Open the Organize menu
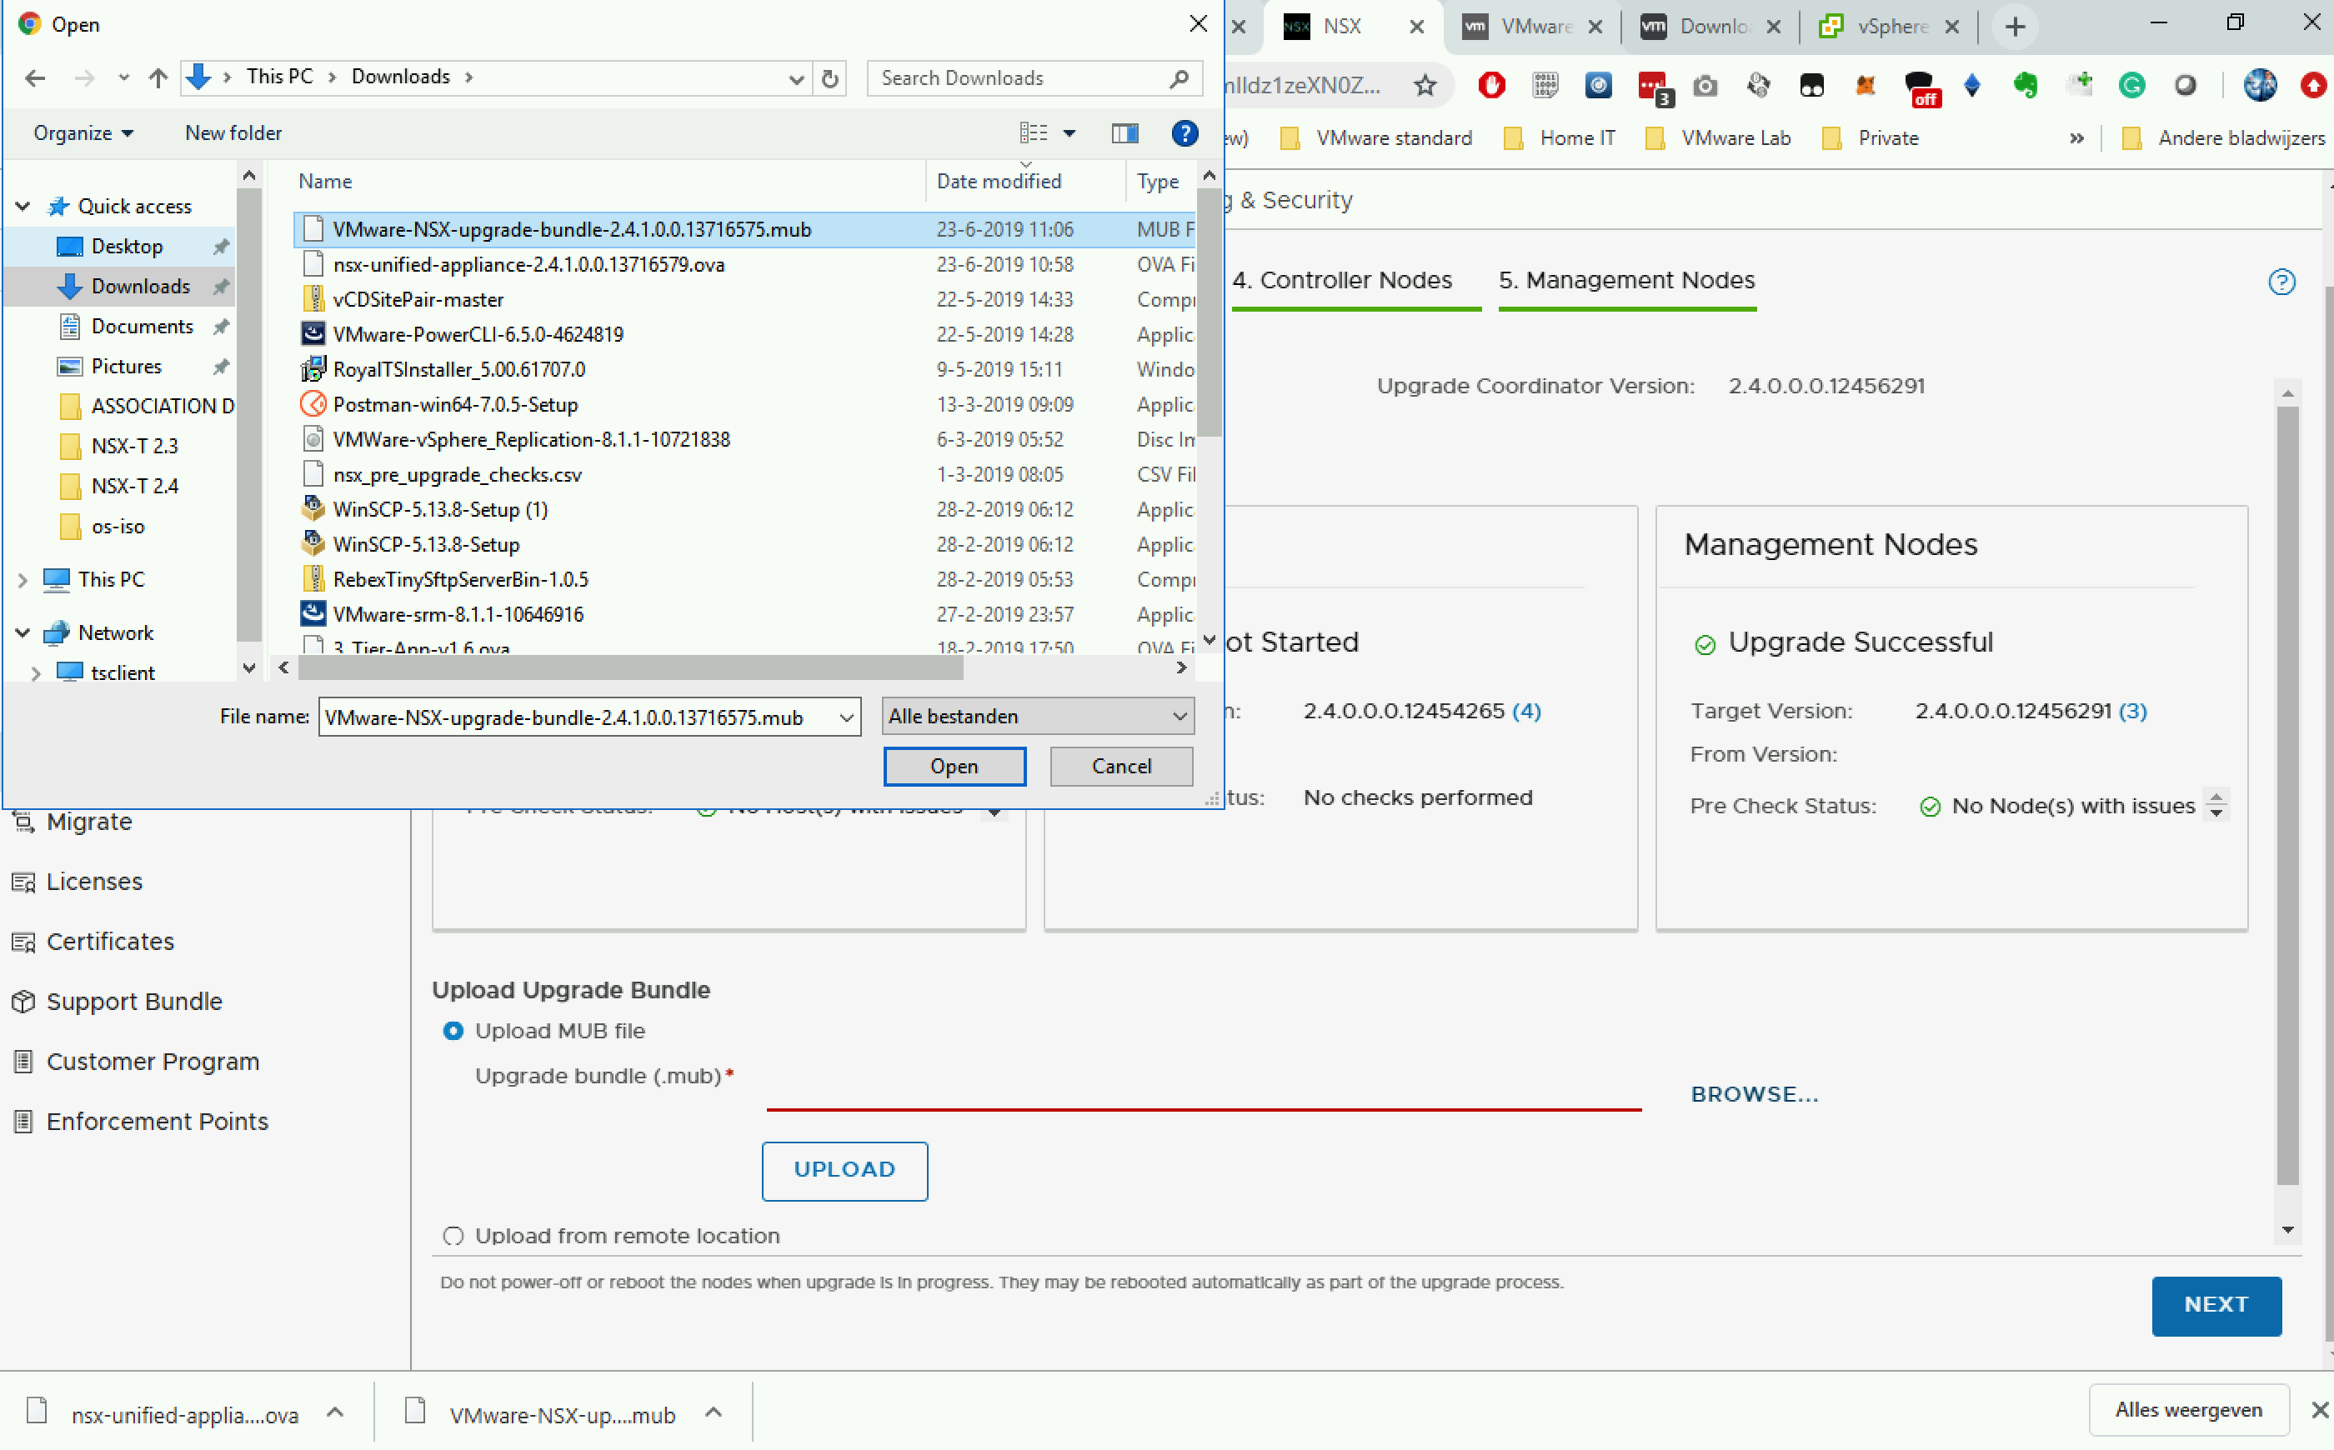This screenshot has height=1450, width=2334. (x=83, y=133)
